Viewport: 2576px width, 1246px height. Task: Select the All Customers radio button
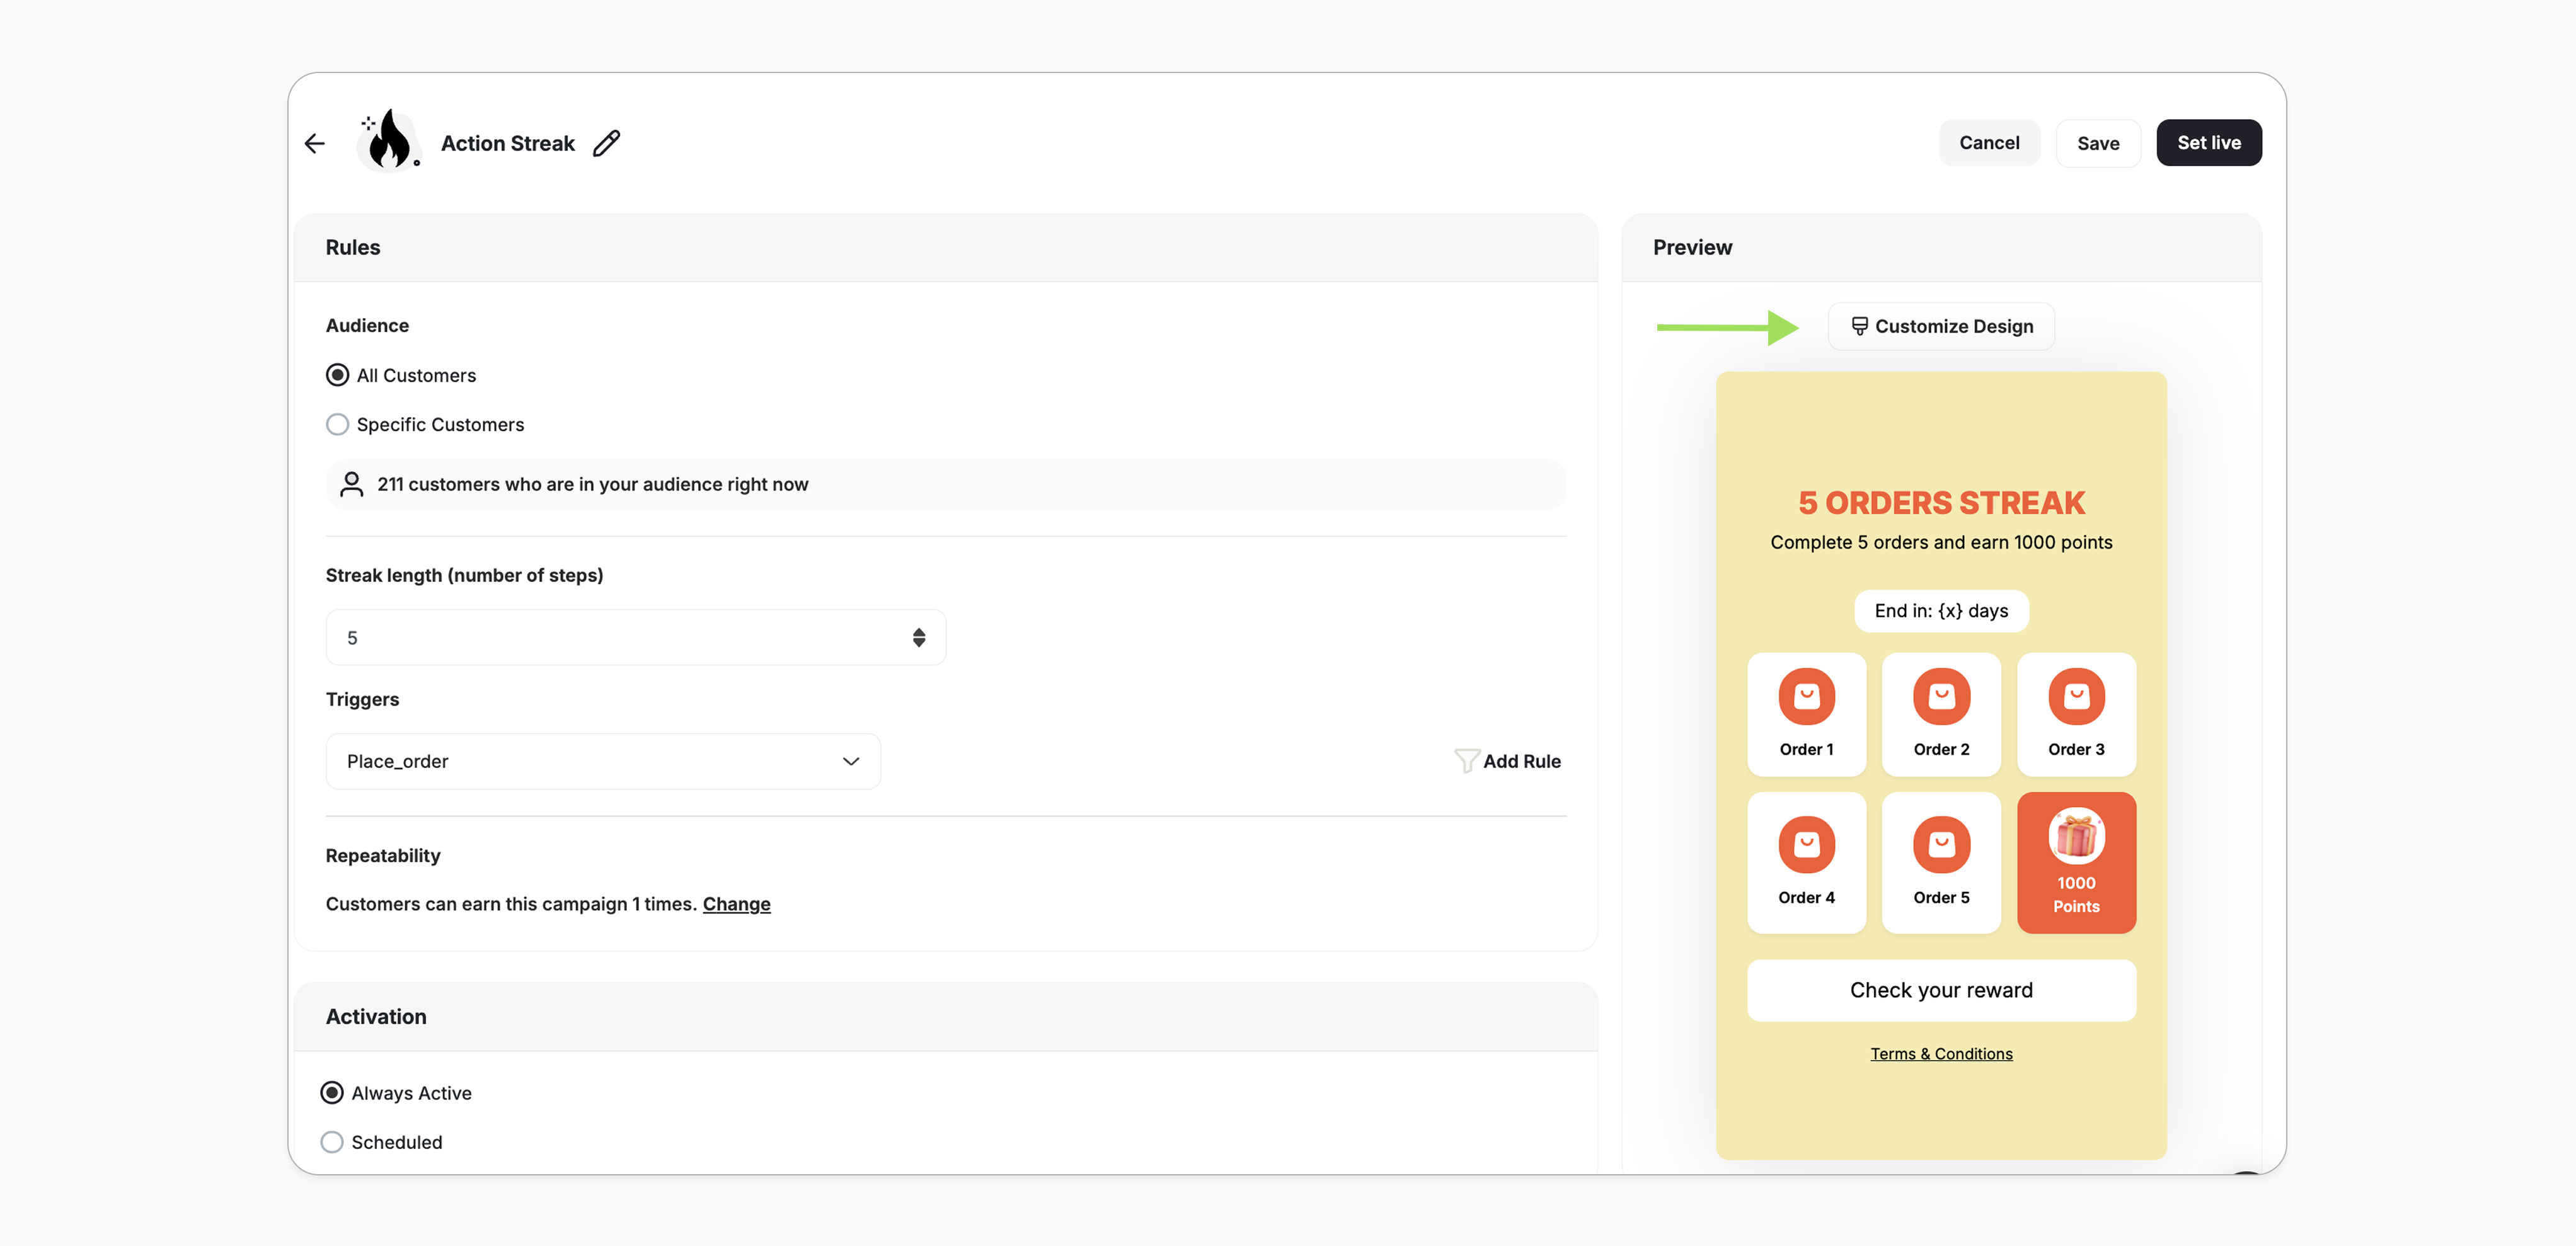point(338,375)
